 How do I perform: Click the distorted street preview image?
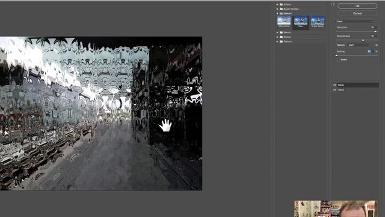coord(101,113)
